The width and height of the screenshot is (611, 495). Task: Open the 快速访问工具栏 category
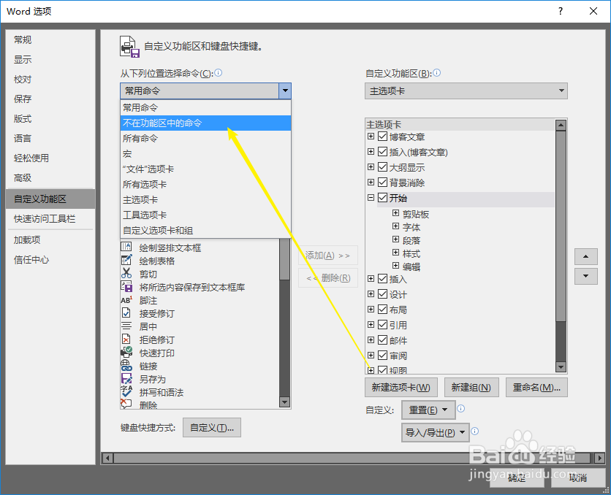pos(50,219)
